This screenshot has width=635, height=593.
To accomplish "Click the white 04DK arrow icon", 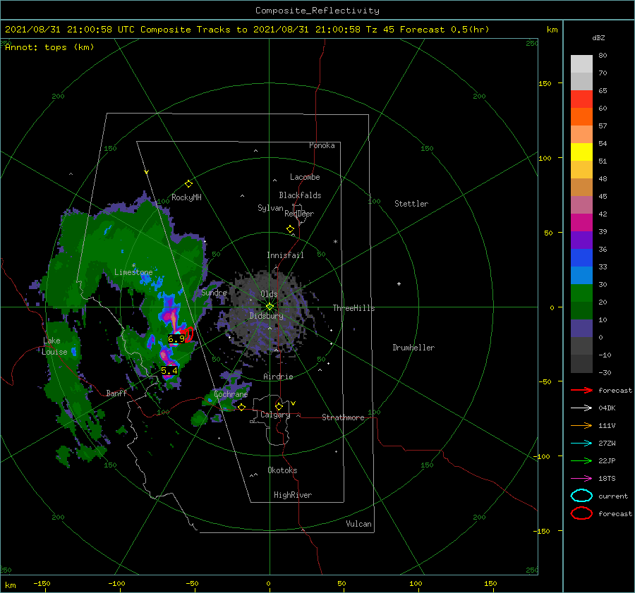I will (581, 408).
